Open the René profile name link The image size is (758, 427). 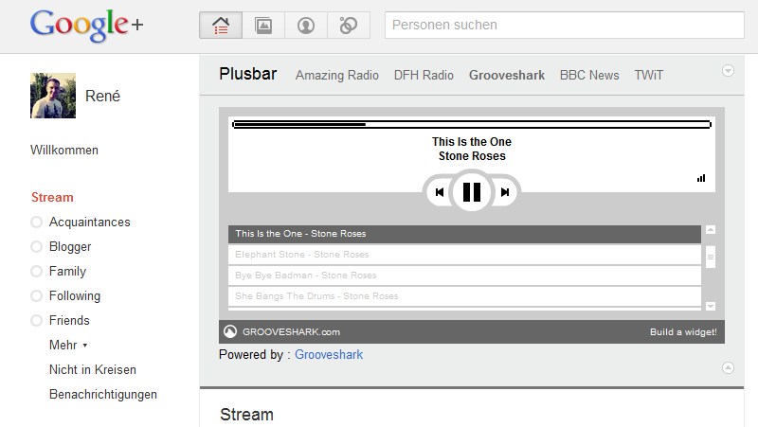(102, 96)
